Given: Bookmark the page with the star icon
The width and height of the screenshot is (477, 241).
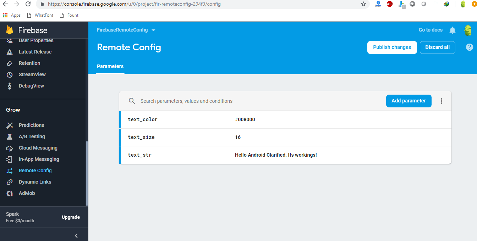Looking at the screenshot, I should tap(363, 5).
